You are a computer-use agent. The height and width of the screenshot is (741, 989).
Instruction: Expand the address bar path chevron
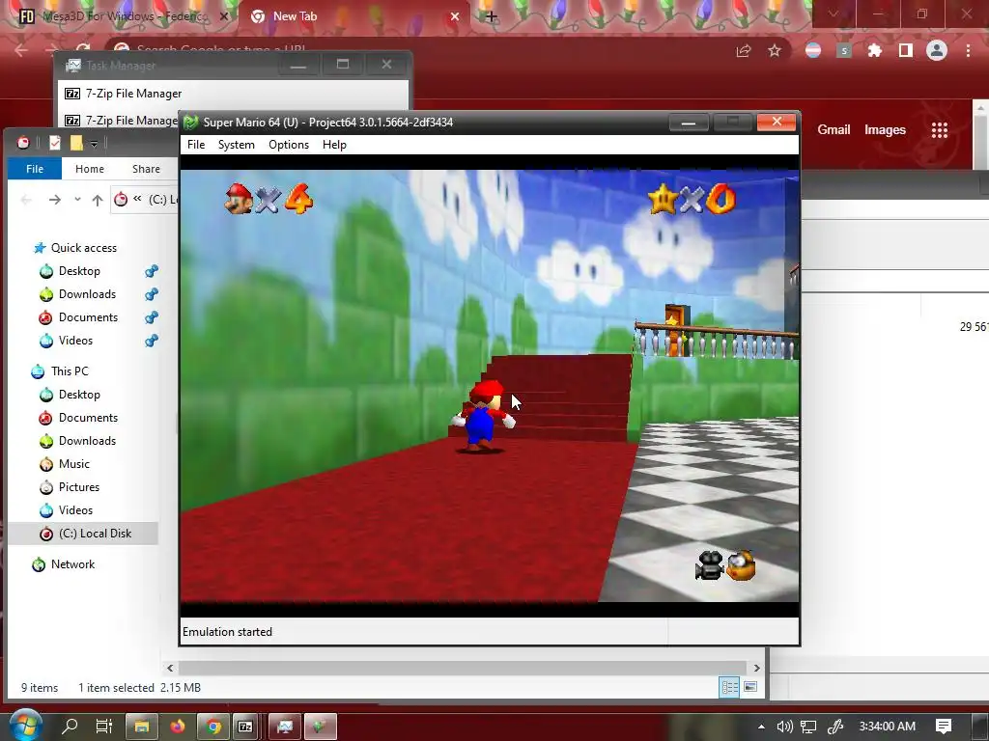137,199
